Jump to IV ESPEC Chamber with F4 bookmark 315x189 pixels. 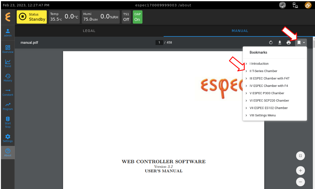[x=269, y=86]
